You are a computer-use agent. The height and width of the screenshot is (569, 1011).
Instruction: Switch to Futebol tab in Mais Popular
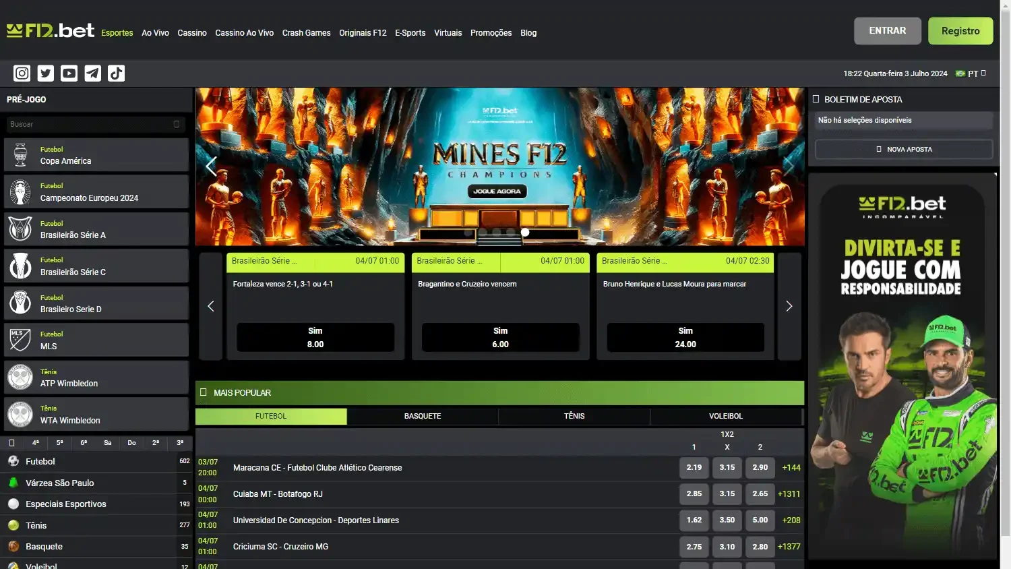[271, 417]
